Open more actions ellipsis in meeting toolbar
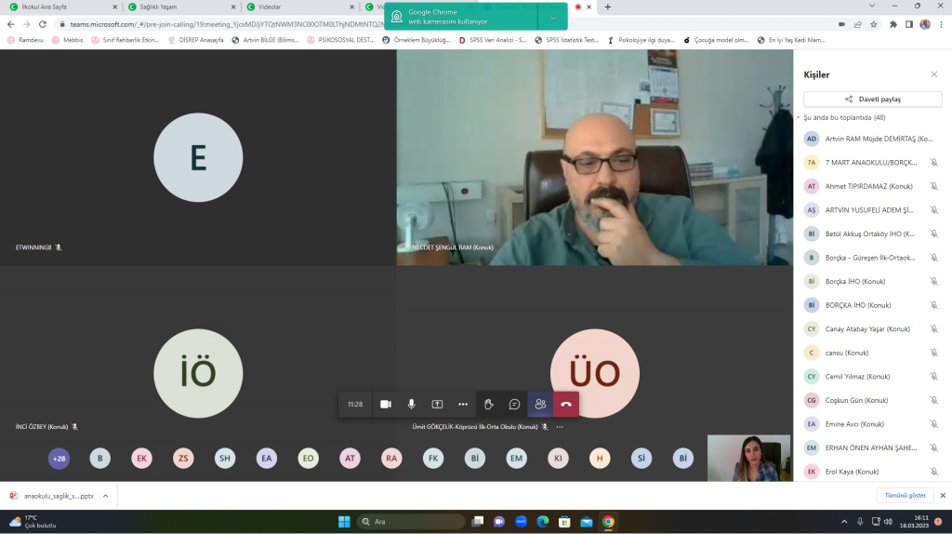Image resolution: width=952 pixels, height=534 pixels. pos(463,405)
